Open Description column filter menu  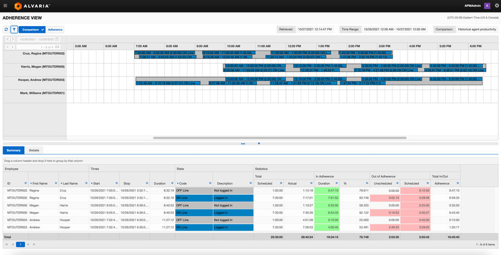(x=250, y=183)
